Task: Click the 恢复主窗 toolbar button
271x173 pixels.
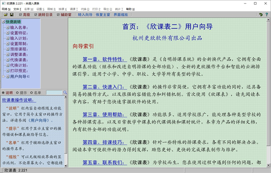Action: pos(103,15)
